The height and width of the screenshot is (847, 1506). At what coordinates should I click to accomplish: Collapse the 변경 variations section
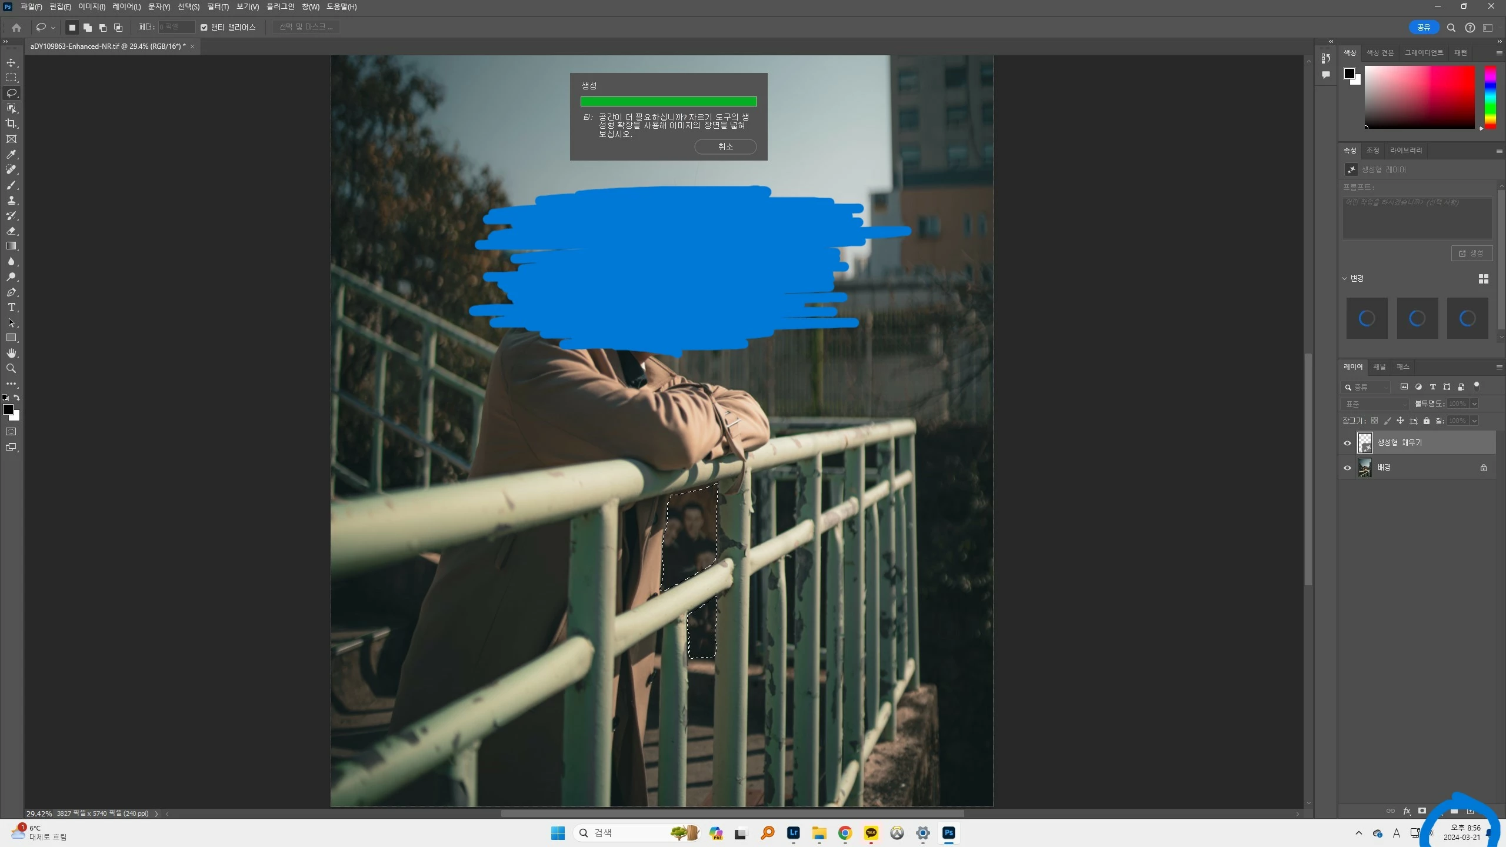(1345, 278)
